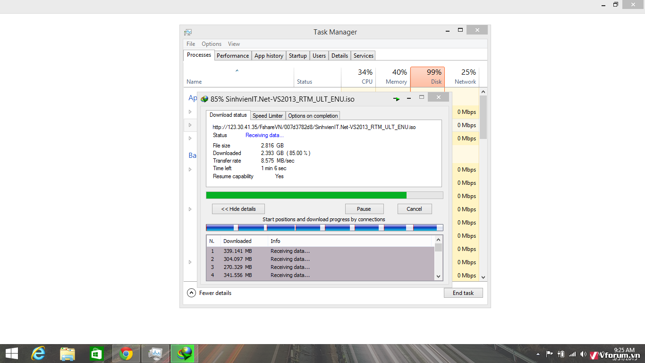
Task: Click the blue connections progress bar
Action: [324, 228]
